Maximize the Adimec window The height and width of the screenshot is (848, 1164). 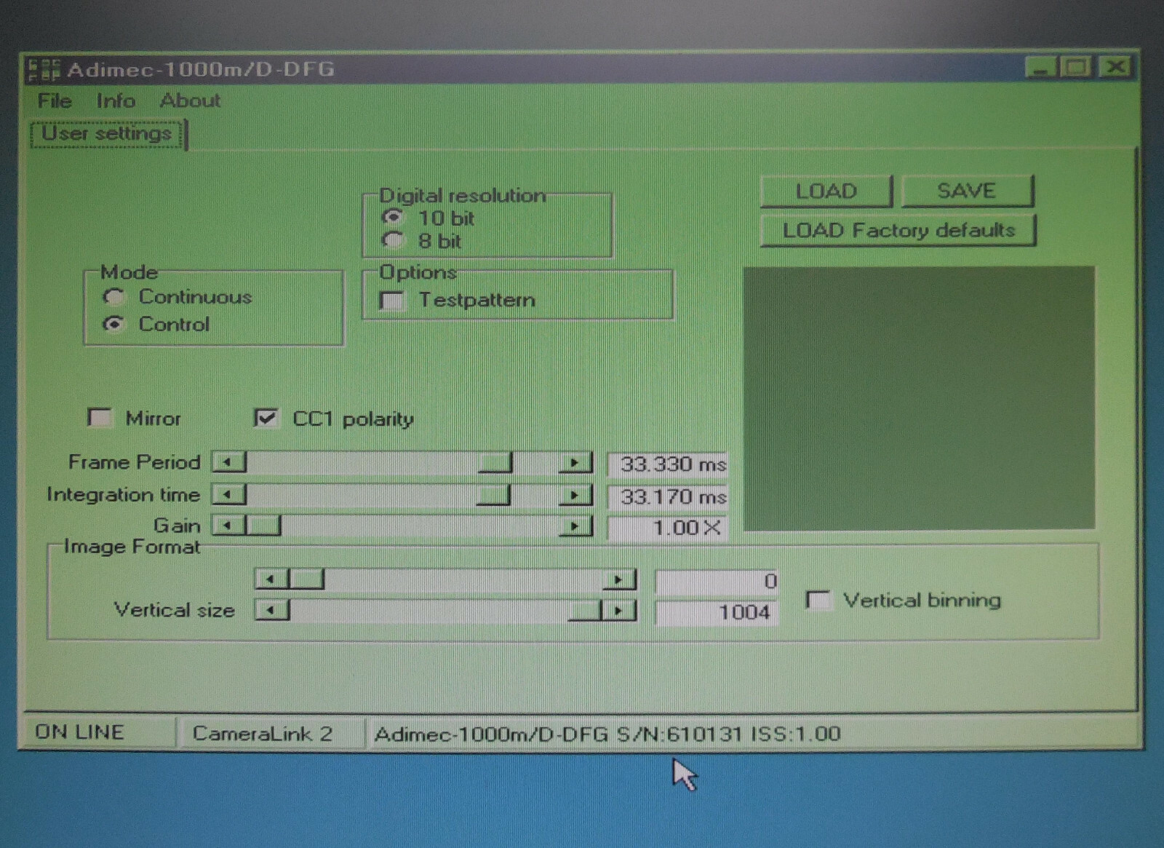click(x=1075, y=68)
